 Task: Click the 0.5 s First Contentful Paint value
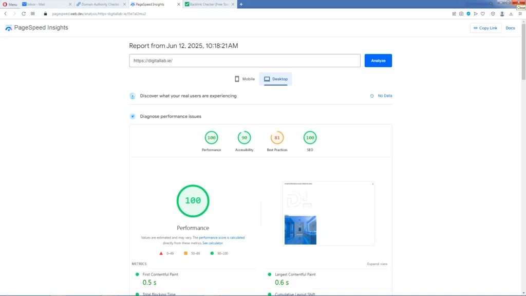tap(149, 283)
